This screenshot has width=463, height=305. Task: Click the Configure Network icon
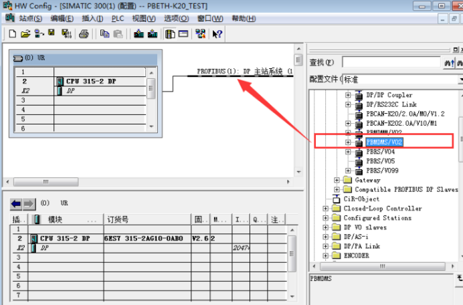[201, 33]
